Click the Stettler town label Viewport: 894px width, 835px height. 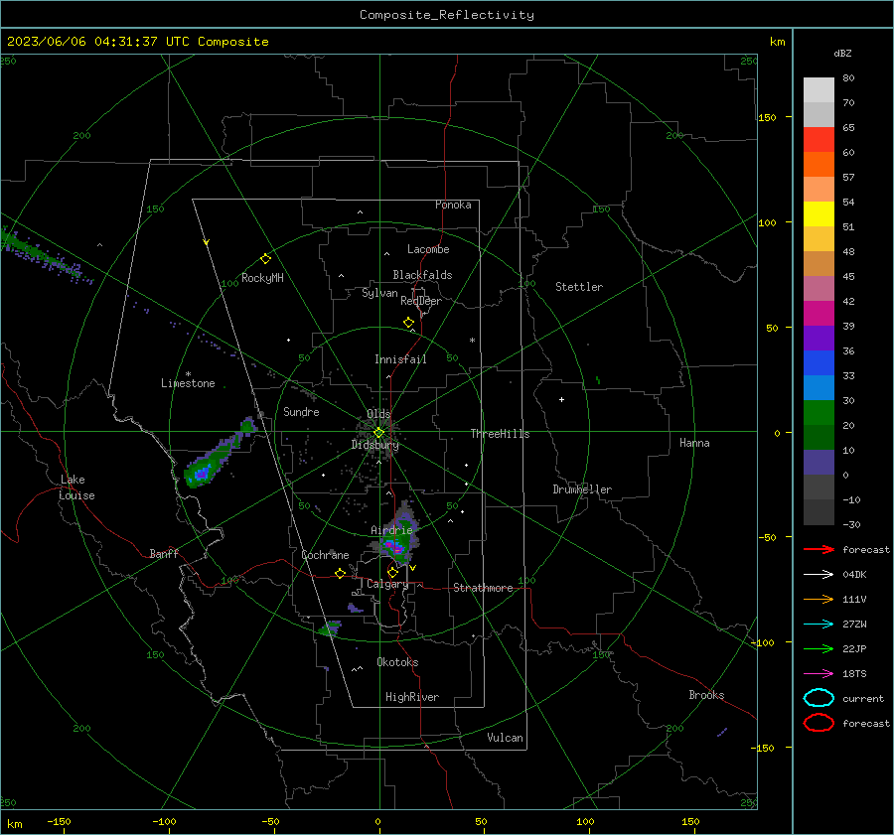tap(579, 287)
